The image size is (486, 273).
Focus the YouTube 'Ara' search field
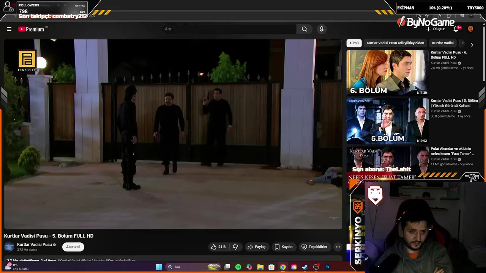pyautogui.click(x=229, y=29)
